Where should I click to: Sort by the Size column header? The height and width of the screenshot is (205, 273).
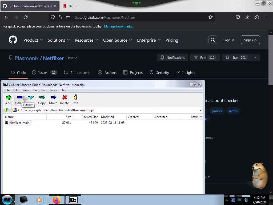(x=60, y=117)
